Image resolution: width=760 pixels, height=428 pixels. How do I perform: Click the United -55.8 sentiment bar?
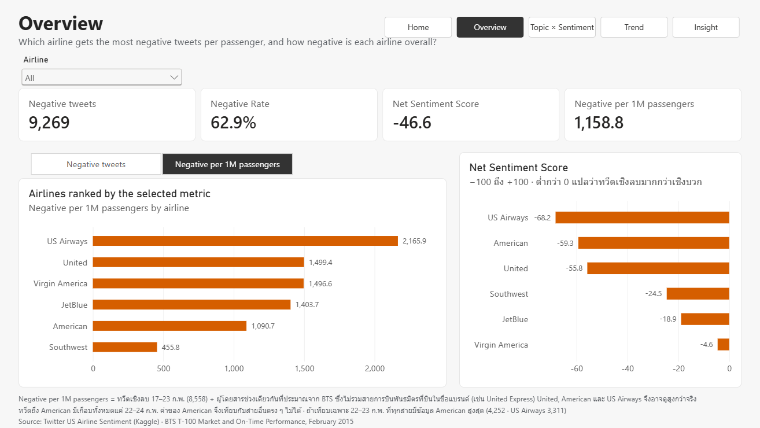(x=658, y=268)
